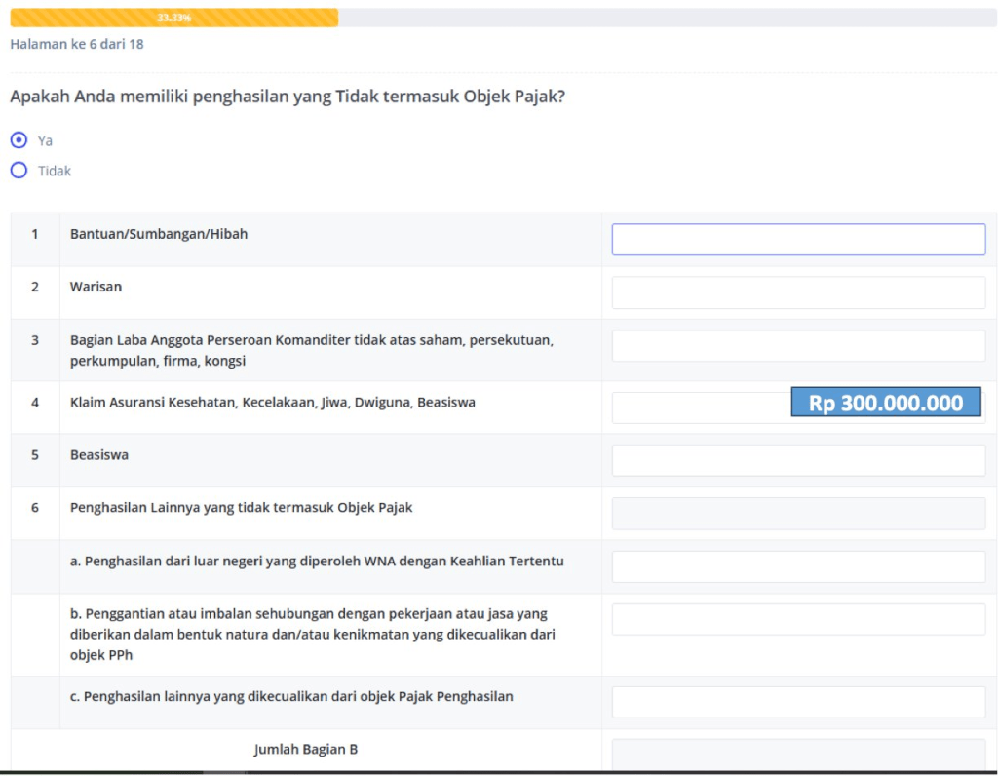Screen dimensions: 998x776
Task: Click the Bantuan/Sumbangan/Hibah row label
Action: point(159,234)
